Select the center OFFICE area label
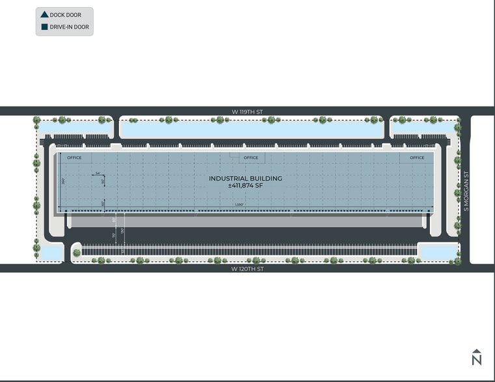Screen dimensions: 495x382 250,158
